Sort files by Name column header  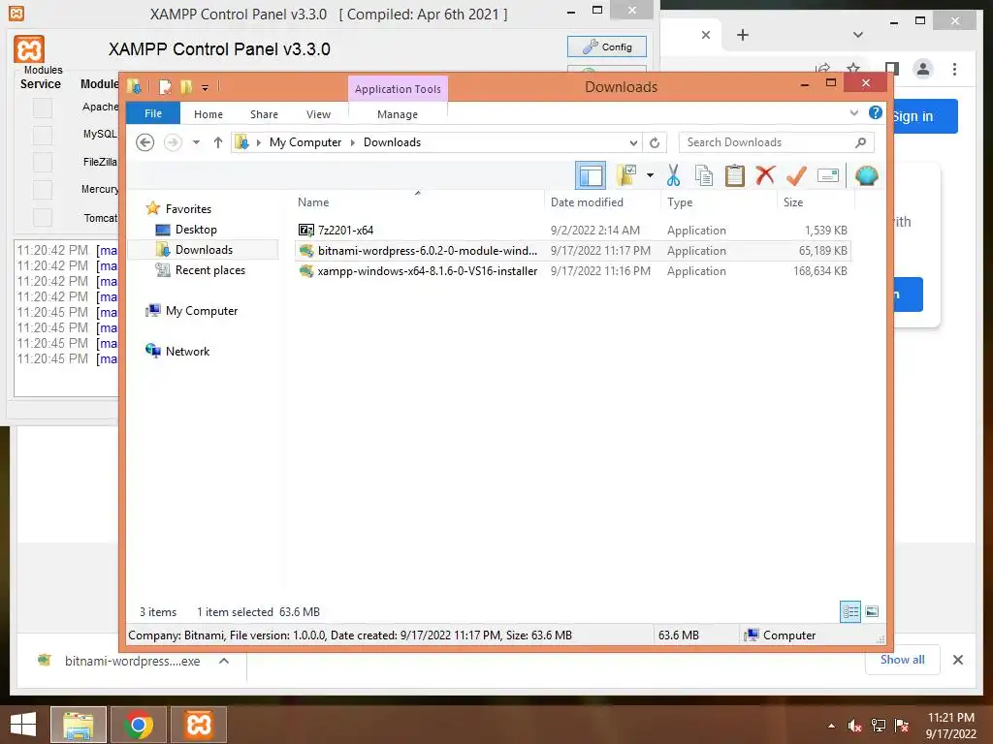(418, 201)
